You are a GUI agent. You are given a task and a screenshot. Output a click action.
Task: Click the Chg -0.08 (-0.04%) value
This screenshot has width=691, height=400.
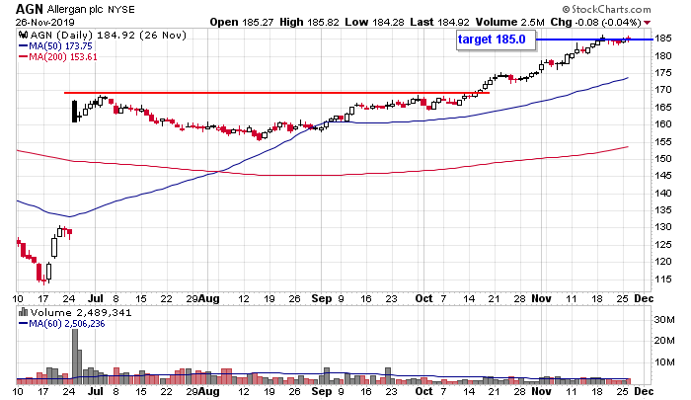(596, 22)
